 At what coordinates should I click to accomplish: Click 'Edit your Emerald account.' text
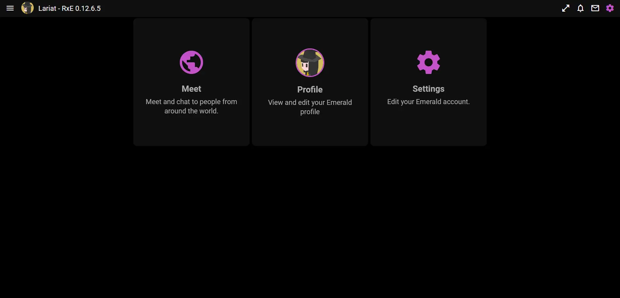[x=429, y=102]
